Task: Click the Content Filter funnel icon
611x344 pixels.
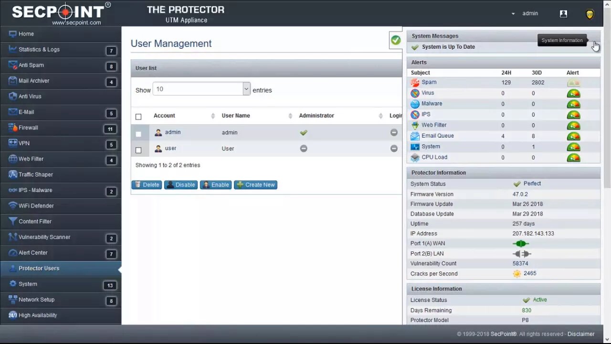Action: tap(12, 221)
